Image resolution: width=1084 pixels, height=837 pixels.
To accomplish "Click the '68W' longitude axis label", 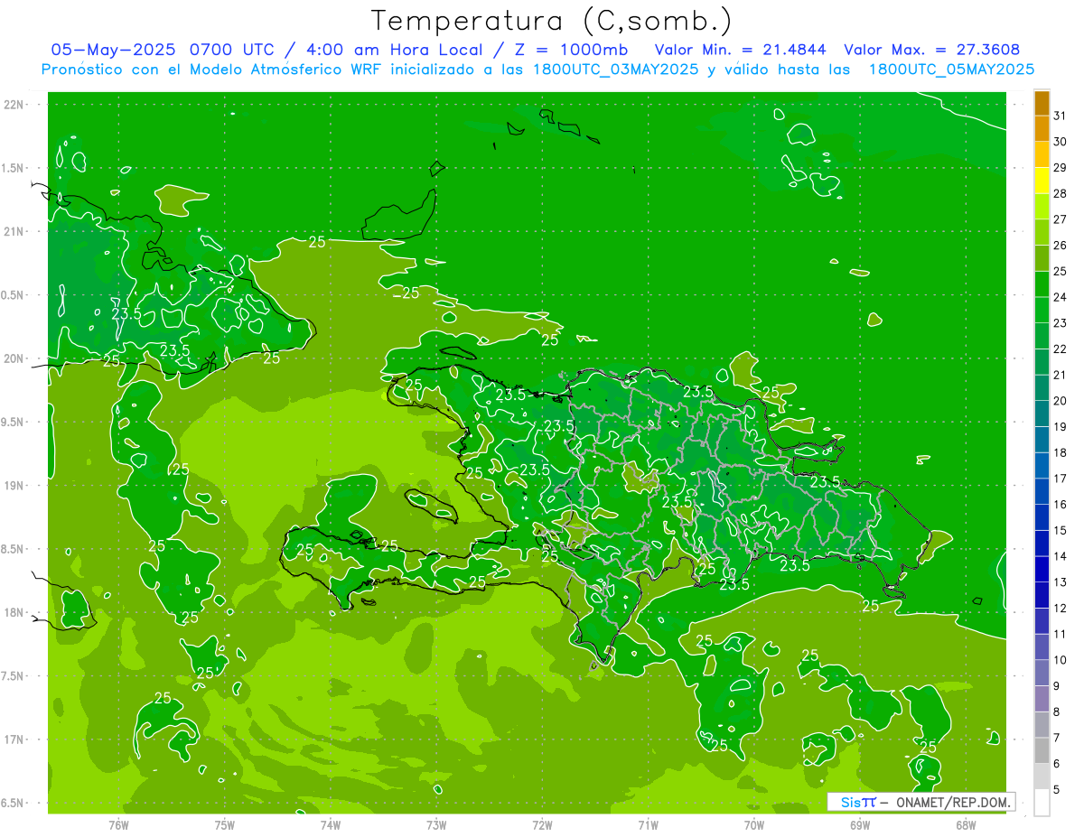I will (x=966, y=824).
